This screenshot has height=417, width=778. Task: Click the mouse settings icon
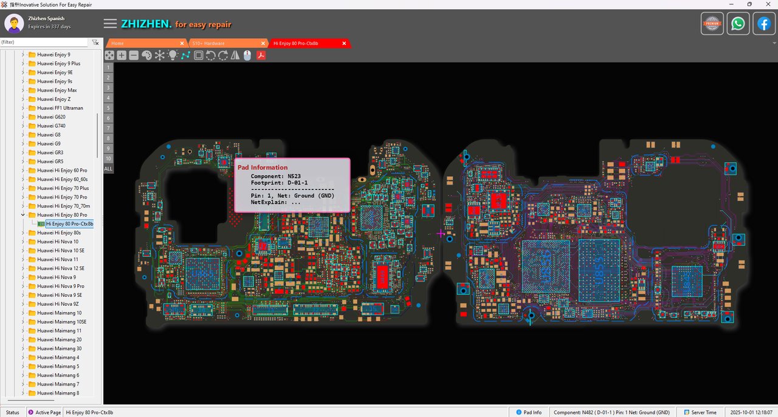coord(247,55)
